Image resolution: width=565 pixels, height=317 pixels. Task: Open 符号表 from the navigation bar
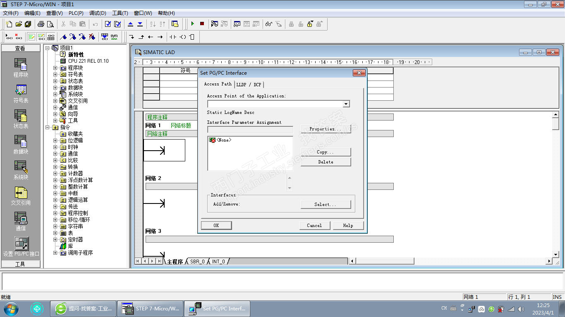(21, 94)
